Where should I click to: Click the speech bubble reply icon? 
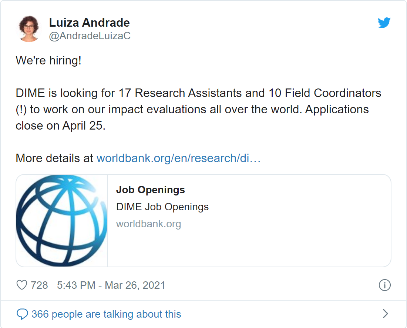pos(22,314)
